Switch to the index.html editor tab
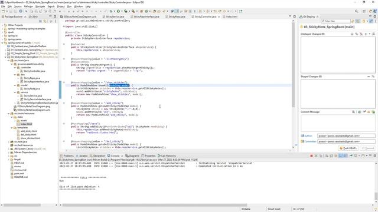This screenshot has height=212, width=378. [x=232, y=16]
